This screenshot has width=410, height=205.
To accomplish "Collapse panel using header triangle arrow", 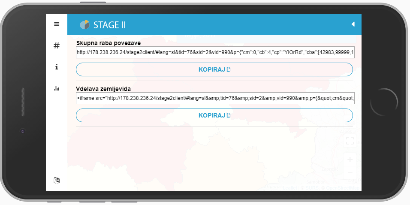I will coord(353,24).
